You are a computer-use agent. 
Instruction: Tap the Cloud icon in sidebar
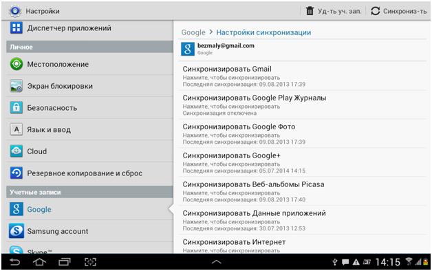[17, 151]
